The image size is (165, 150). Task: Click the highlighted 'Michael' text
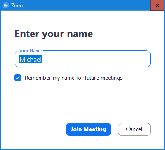[x=31, y=59]
